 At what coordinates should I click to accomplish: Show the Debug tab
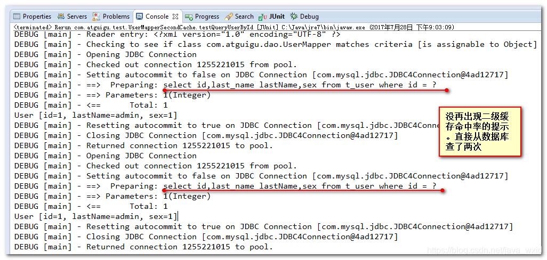click(305, 17)
